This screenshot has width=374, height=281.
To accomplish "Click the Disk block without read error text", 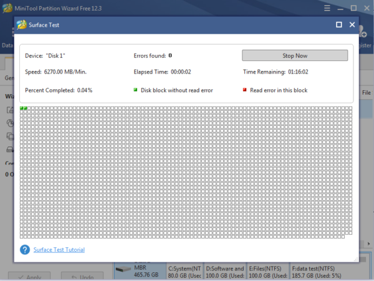I will (177, 90).
